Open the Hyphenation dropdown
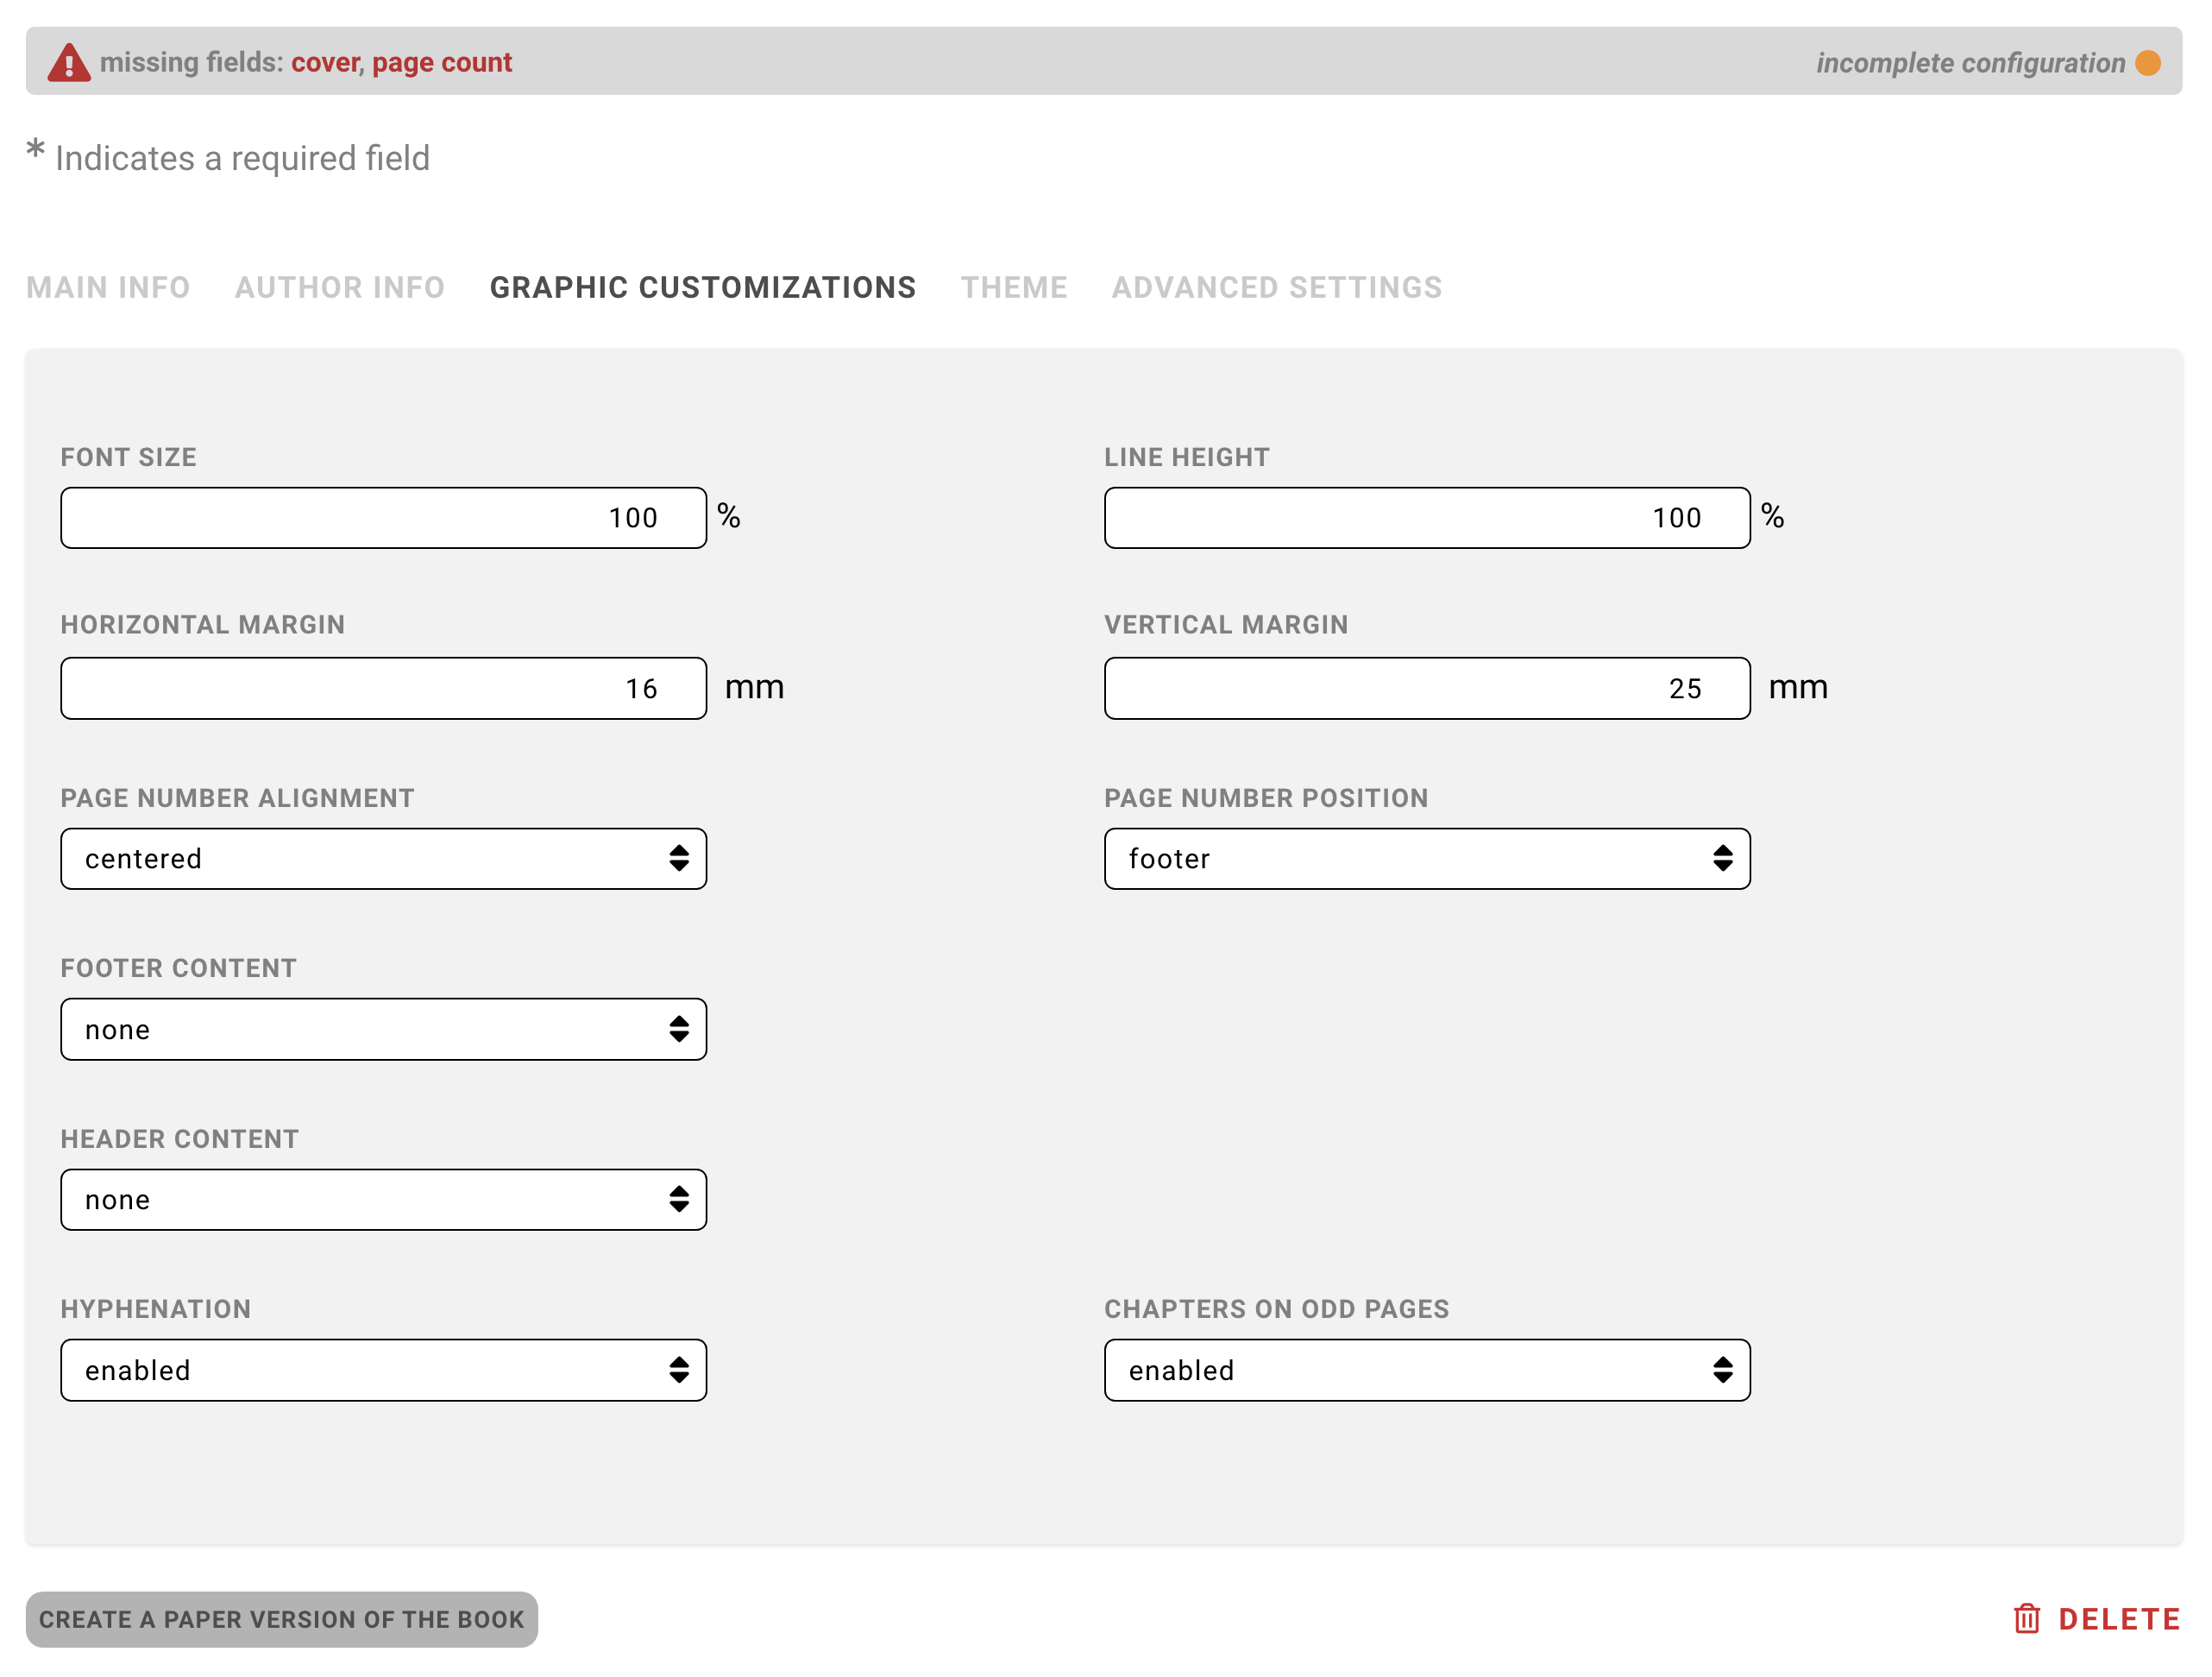This screenshot has width=2212, height=1677. (383, 1370)
